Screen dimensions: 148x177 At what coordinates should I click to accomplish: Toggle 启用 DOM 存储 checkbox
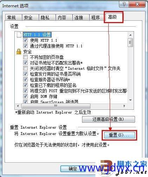25,96
